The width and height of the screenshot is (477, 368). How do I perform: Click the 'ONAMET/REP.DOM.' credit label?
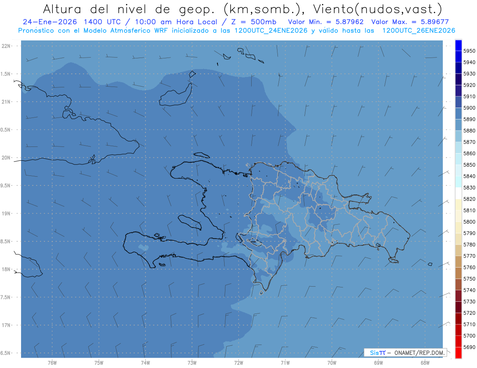click(x=420, y=352)
